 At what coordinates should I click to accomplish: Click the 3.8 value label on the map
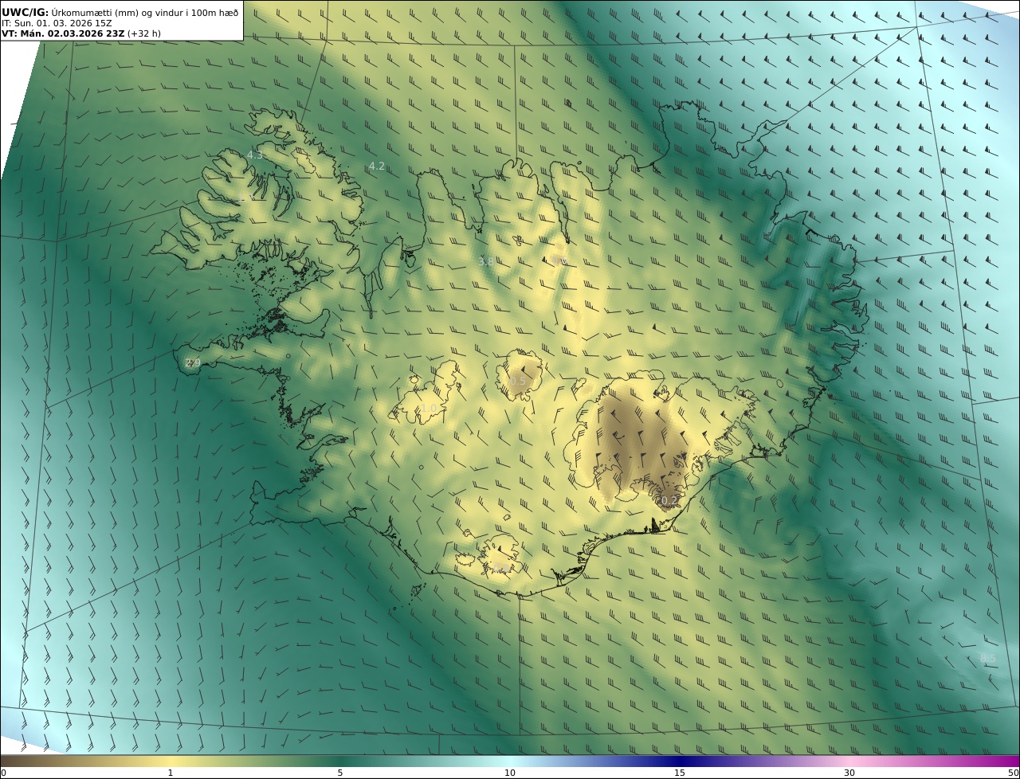tap(486, 261)
